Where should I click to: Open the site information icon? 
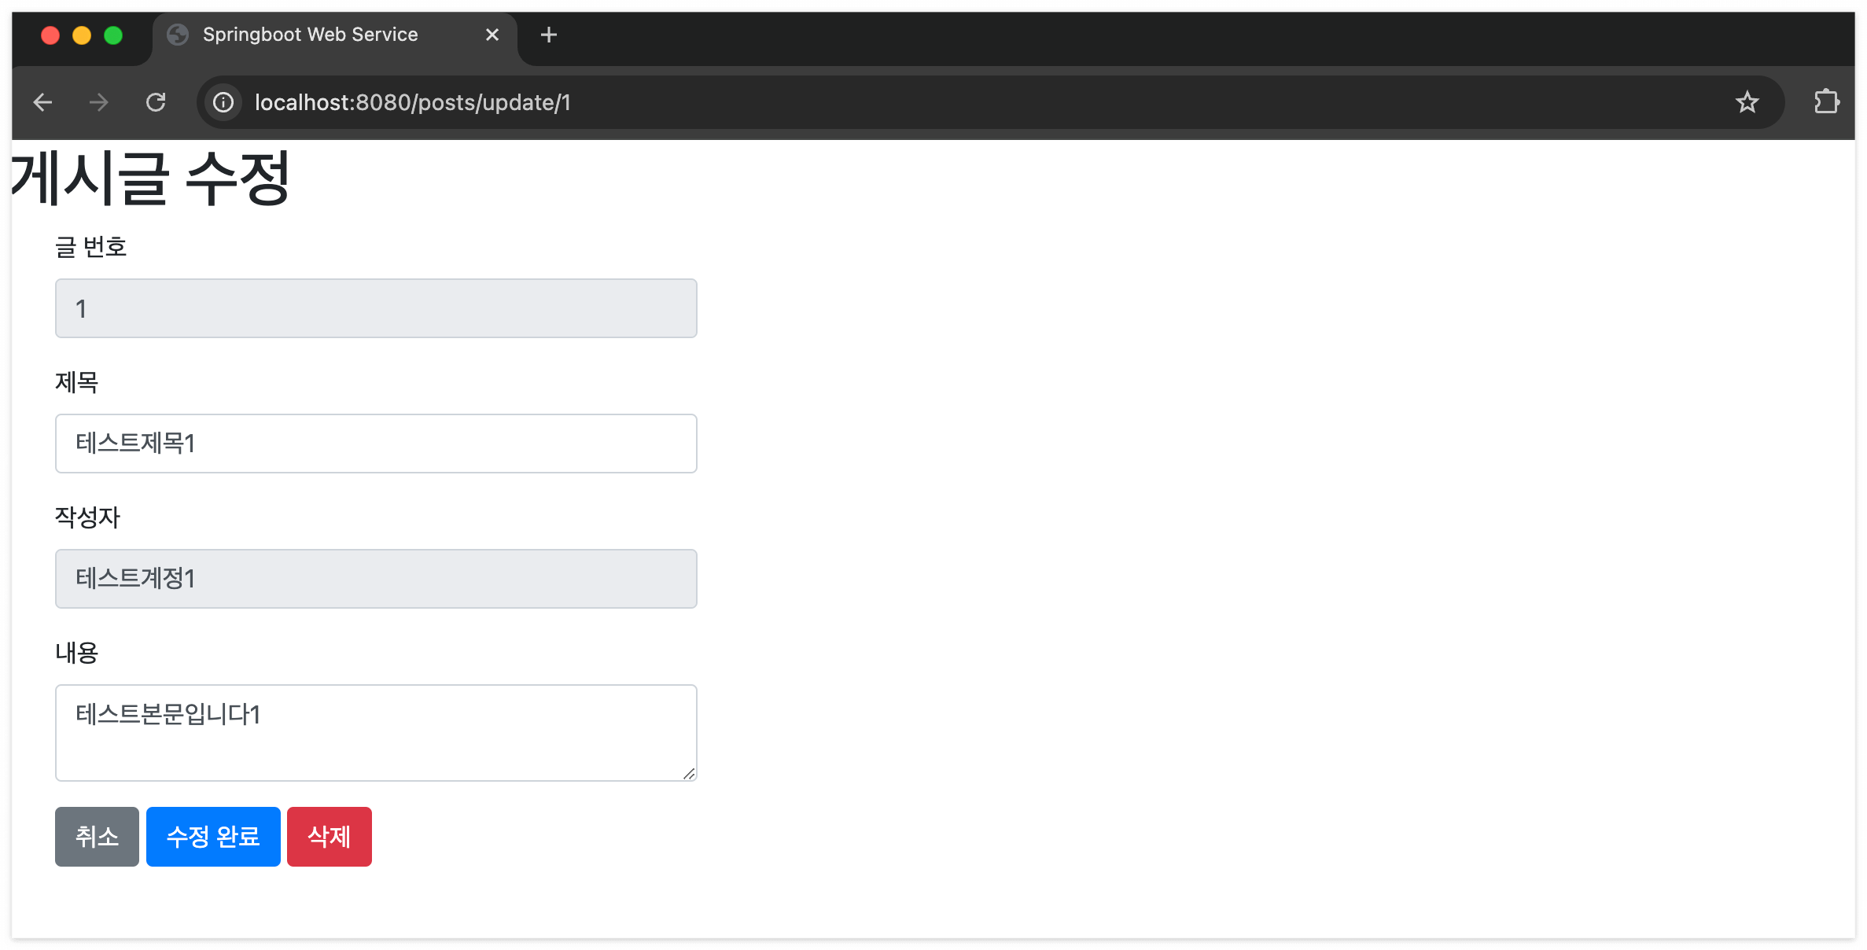pyautogui.click(x=223, y=102)
